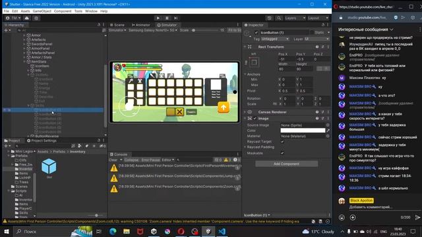
Task: Switch to the Project Settings tab
Action: click(x=42, y=140)
